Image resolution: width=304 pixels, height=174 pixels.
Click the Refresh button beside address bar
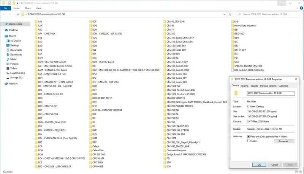(x=231, y=14)
